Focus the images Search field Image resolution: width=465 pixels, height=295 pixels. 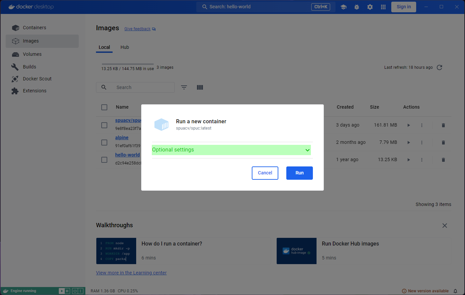point(135,87)
